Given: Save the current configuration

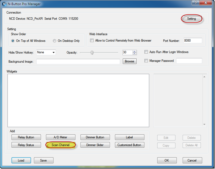Looking at the screenshot, I should 44,160.
